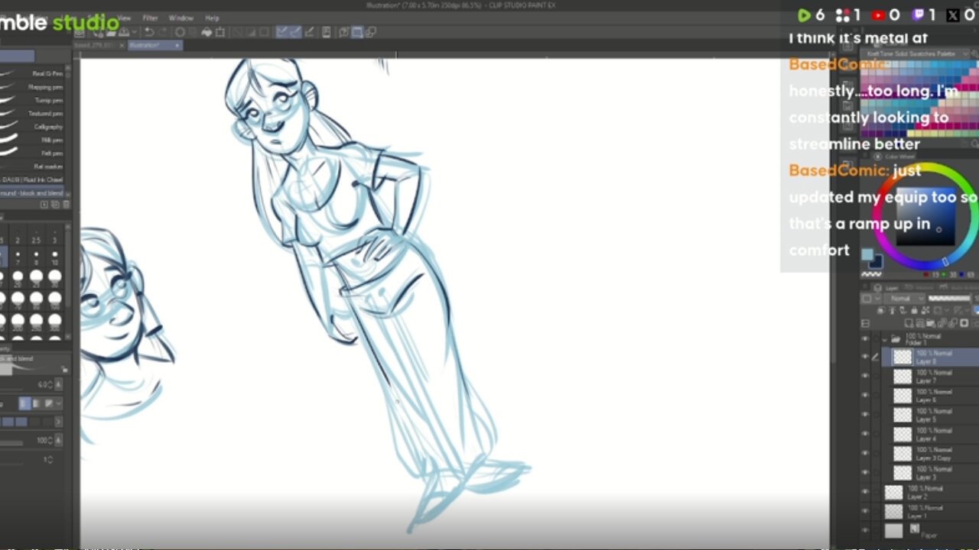Select the dark navy sub color swatch
979x550 pixels.
pyautogui.click(x=877, y=262)
